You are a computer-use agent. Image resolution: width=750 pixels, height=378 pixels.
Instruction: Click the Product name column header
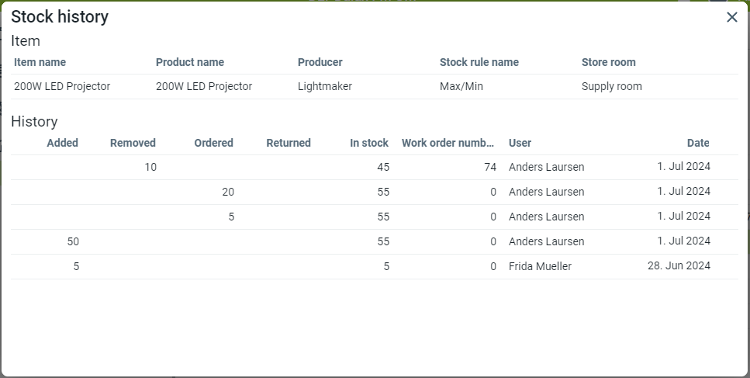[190, 62]
